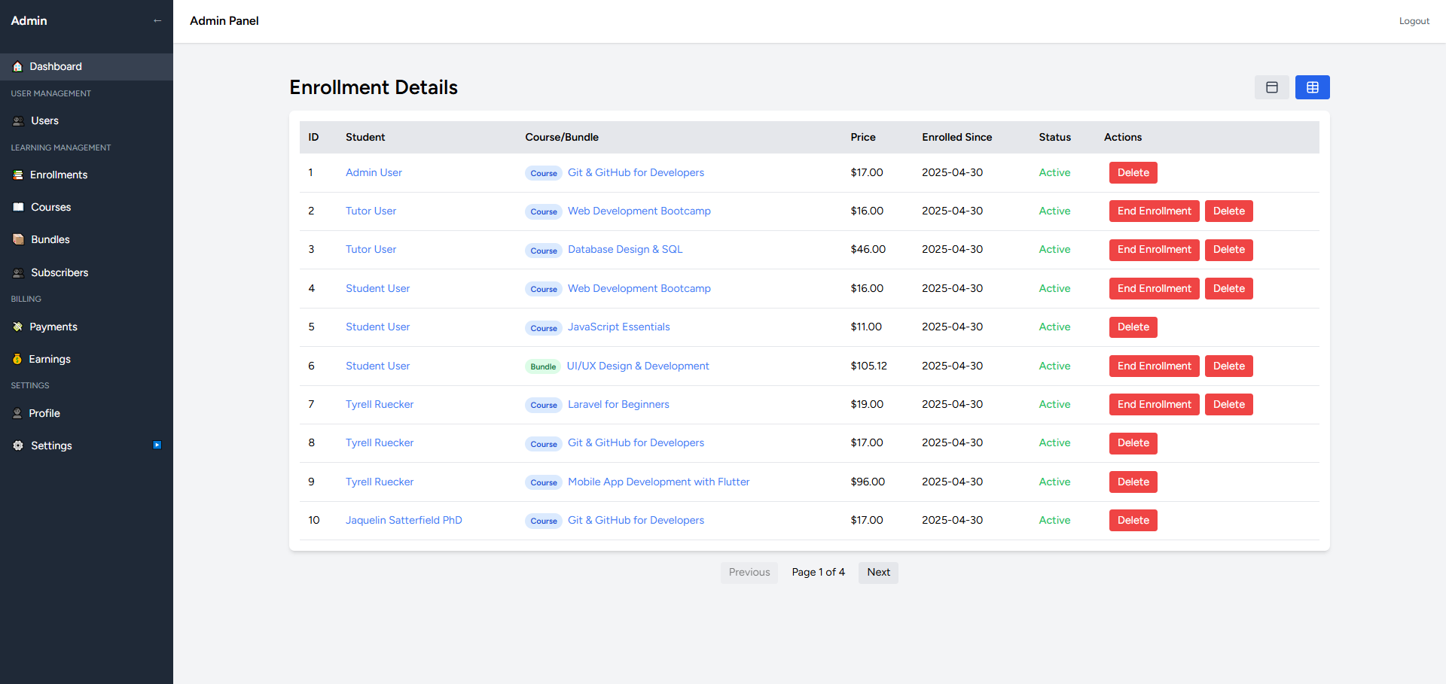This screenshot has height=684, width=1446.
Task: Delete JavaScript Essentials enrollment
Action: pyautogui.click(x=1133, y=327)
